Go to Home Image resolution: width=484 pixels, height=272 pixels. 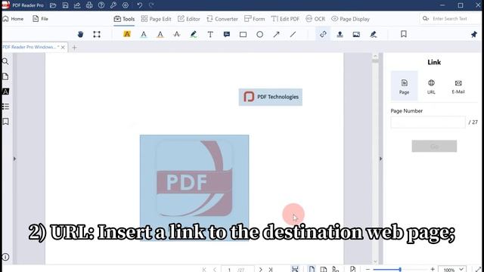click(13, 19)
